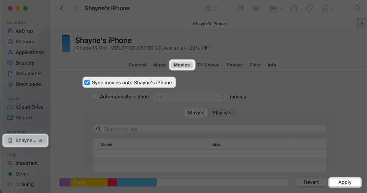Click the Search magnifier in toolbar
The height and width of the screenshot is (193, 367).
click(x=358, y=8)
